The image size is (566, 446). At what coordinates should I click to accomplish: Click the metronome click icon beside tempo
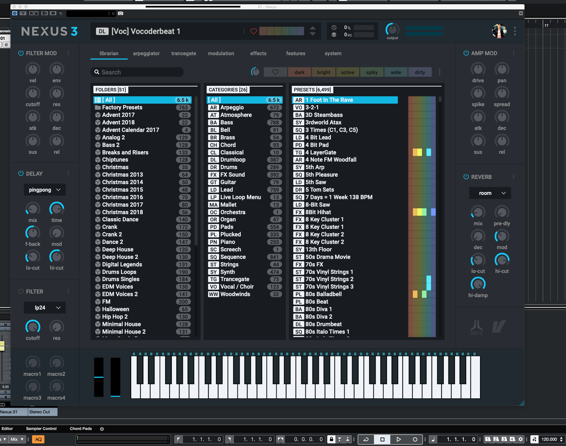point(535,439)
